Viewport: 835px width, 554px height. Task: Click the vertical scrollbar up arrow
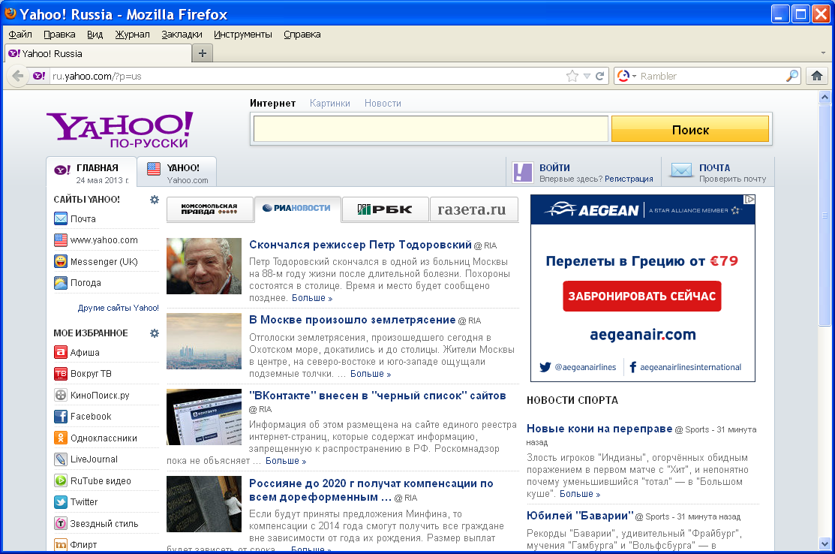(825, 97)
